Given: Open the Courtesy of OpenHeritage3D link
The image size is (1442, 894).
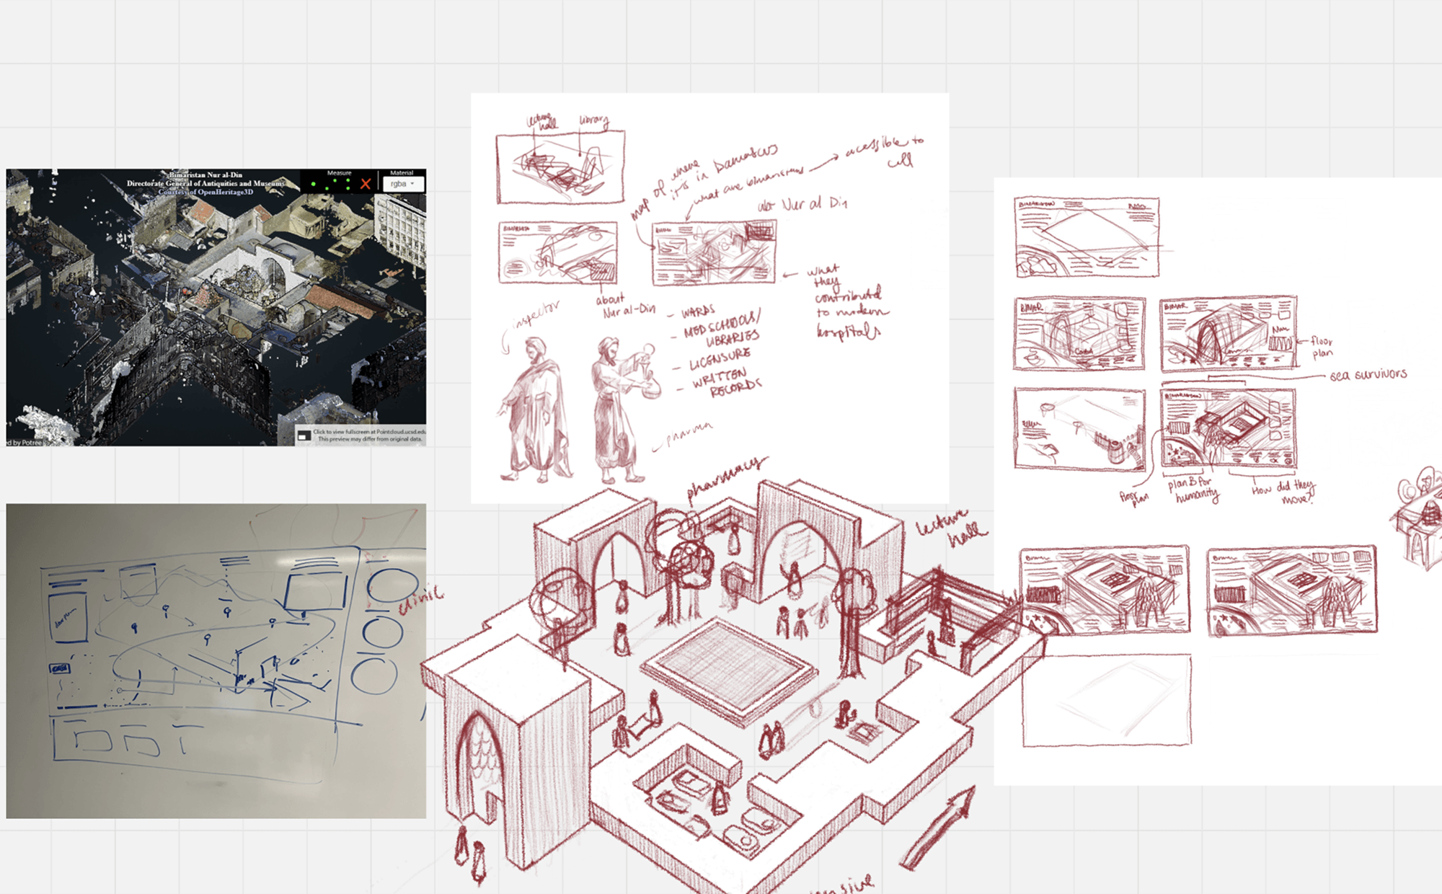Looking at the screenshot, I should click(205, 192).
